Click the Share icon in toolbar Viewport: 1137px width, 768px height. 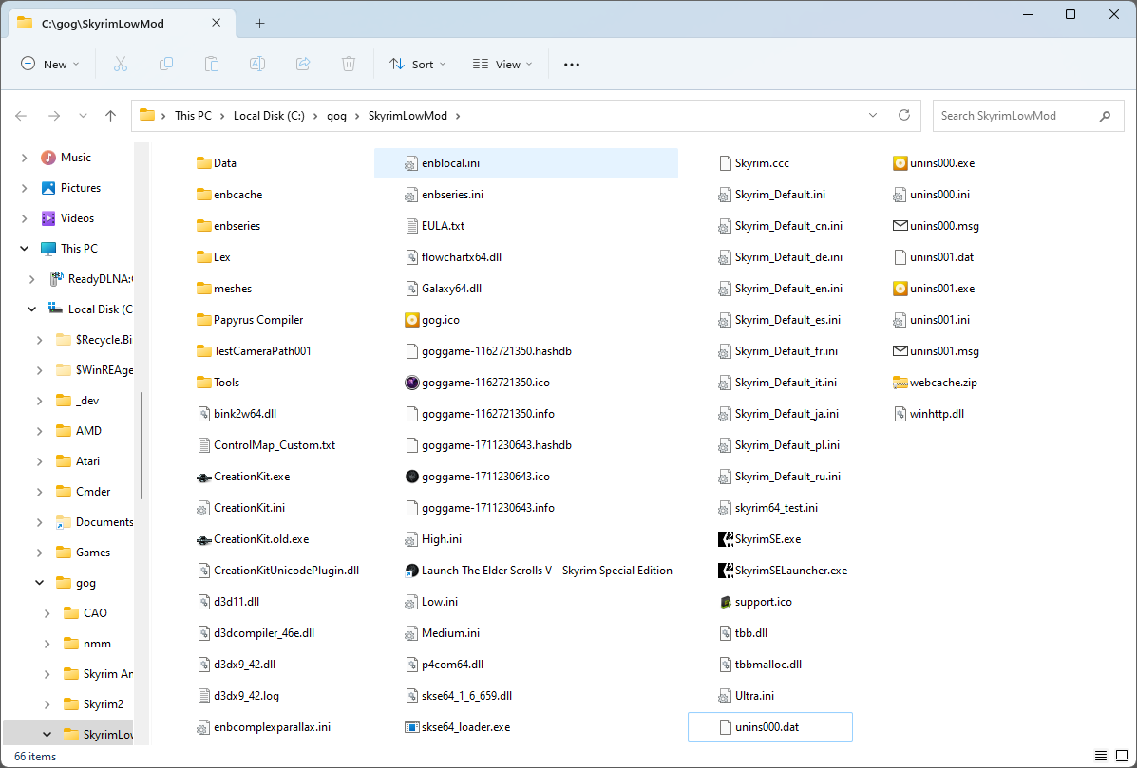(303, 64)
